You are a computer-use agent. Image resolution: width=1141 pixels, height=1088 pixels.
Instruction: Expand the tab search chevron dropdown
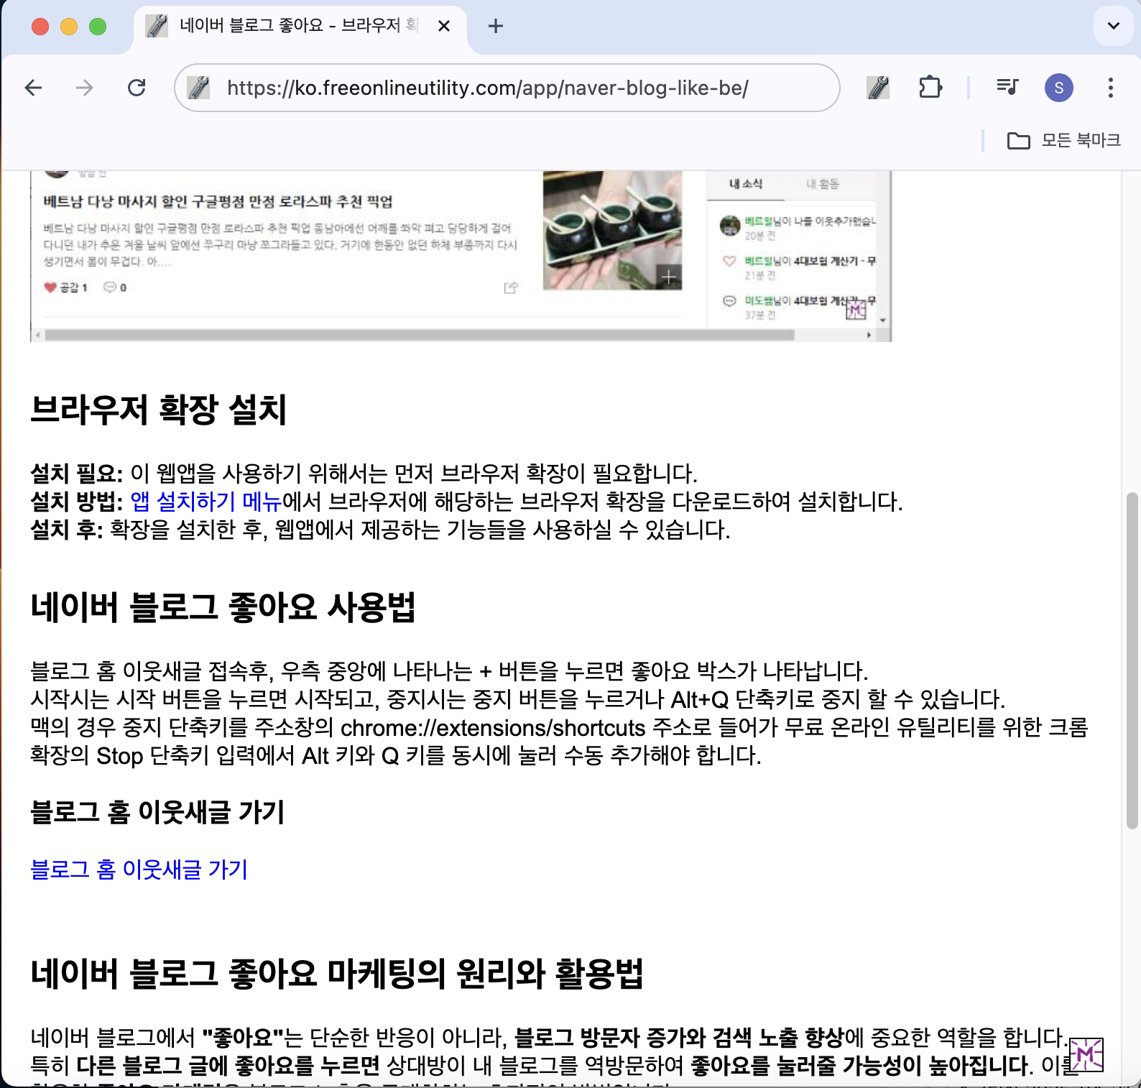coord(1113,27)
